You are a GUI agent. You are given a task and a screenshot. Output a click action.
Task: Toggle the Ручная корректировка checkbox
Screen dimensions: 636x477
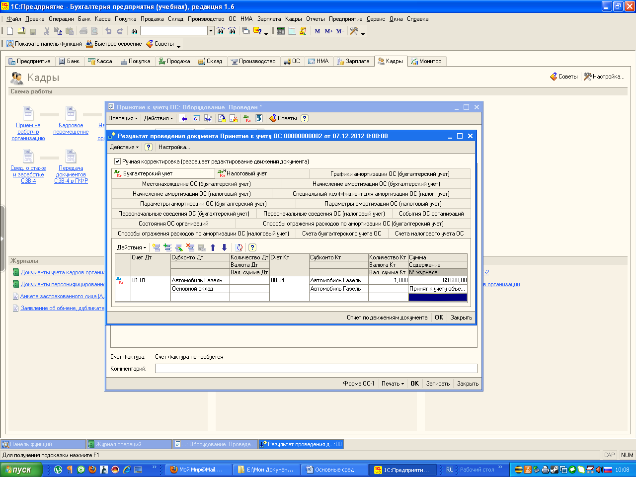point(117,161)
